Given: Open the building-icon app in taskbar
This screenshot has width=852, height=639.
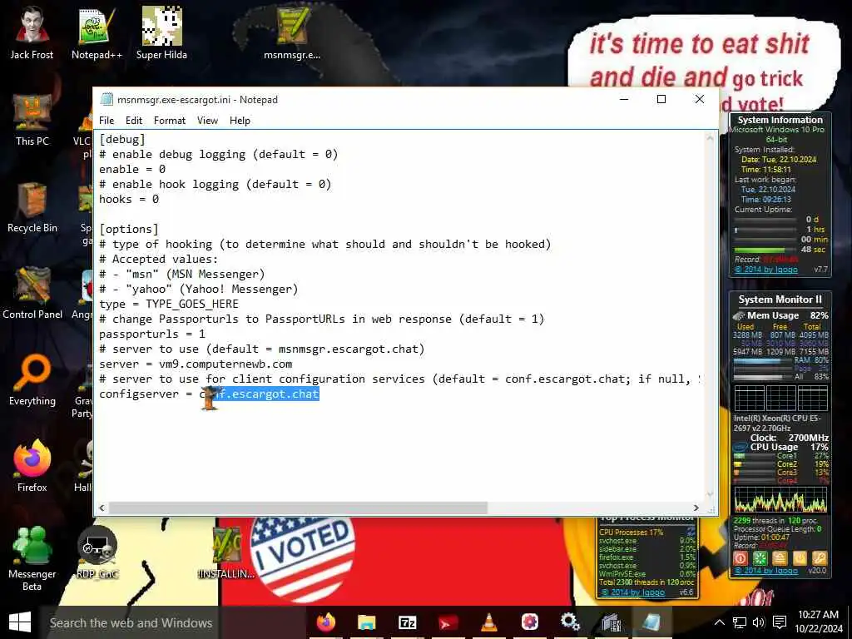Looking at the screenshot, I should [x=611, y=622].
